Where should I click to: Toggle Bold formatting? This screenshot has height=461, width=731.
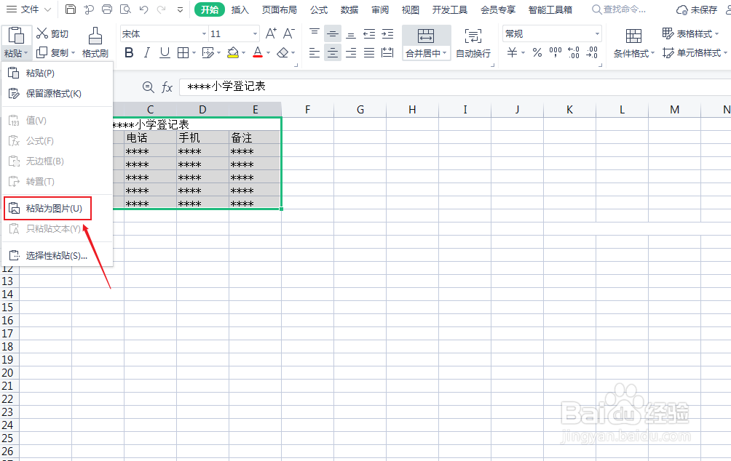tap(129, 52)
